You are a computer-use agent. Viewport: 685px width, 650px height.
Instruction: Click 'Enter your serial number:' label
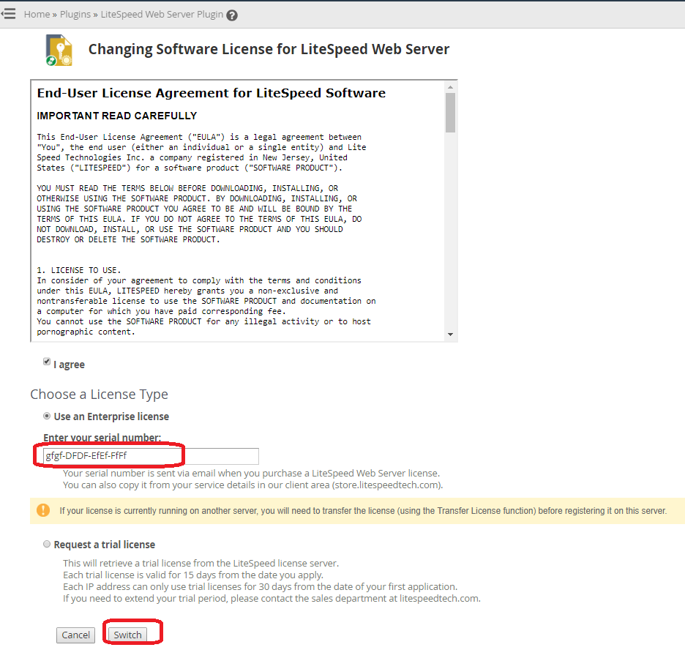pyautogui.click(x=102, y=438)
